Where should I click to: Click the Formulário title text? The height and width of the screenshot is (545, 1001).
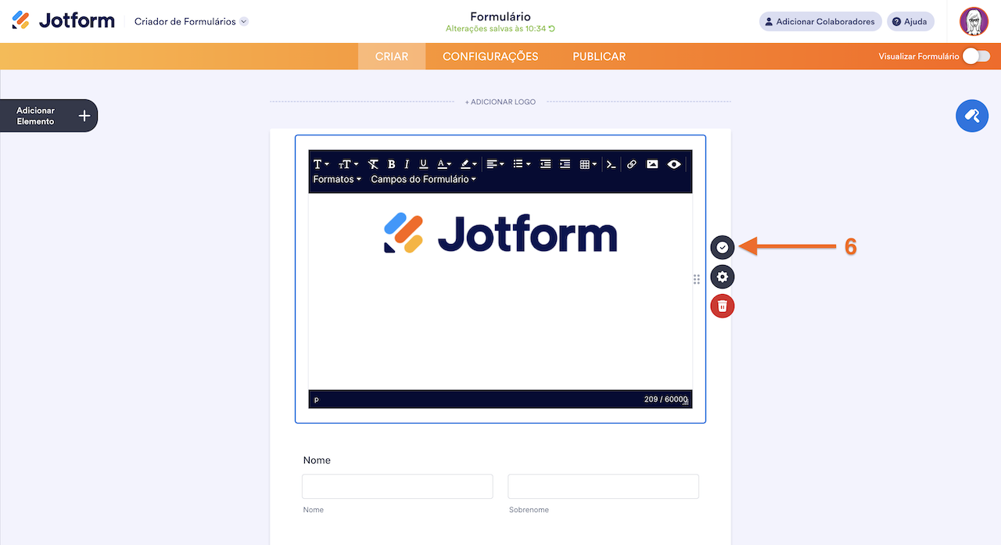point(500,16)
